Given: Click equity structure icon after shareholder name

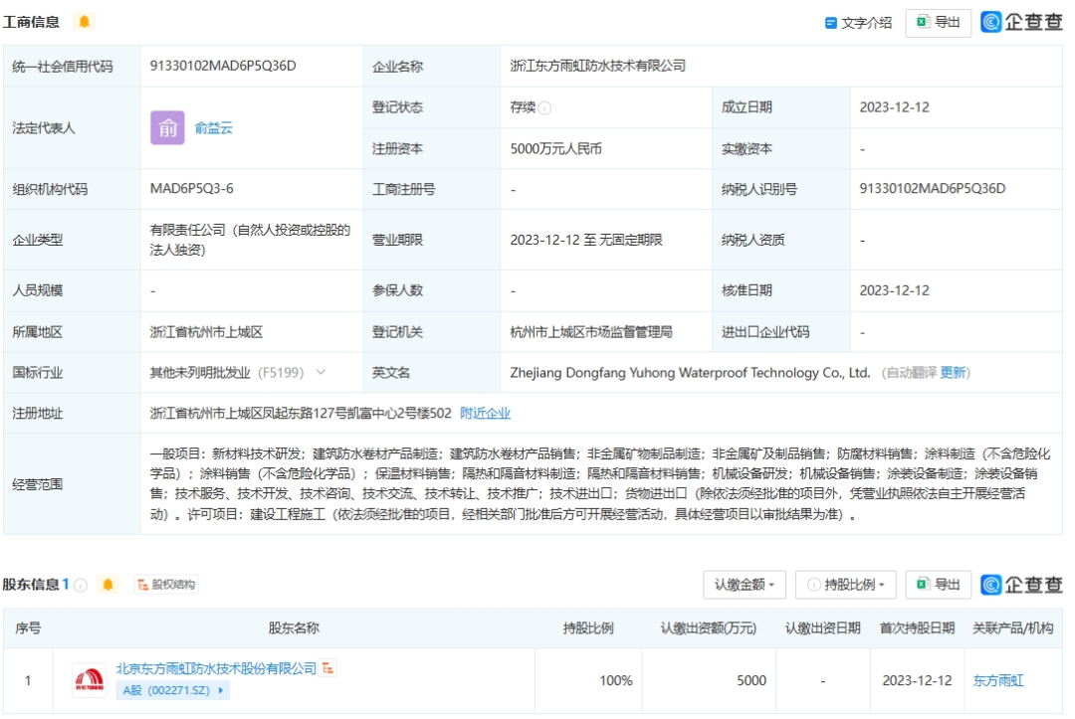Looking at the screenshot, I should coord(328,669).
